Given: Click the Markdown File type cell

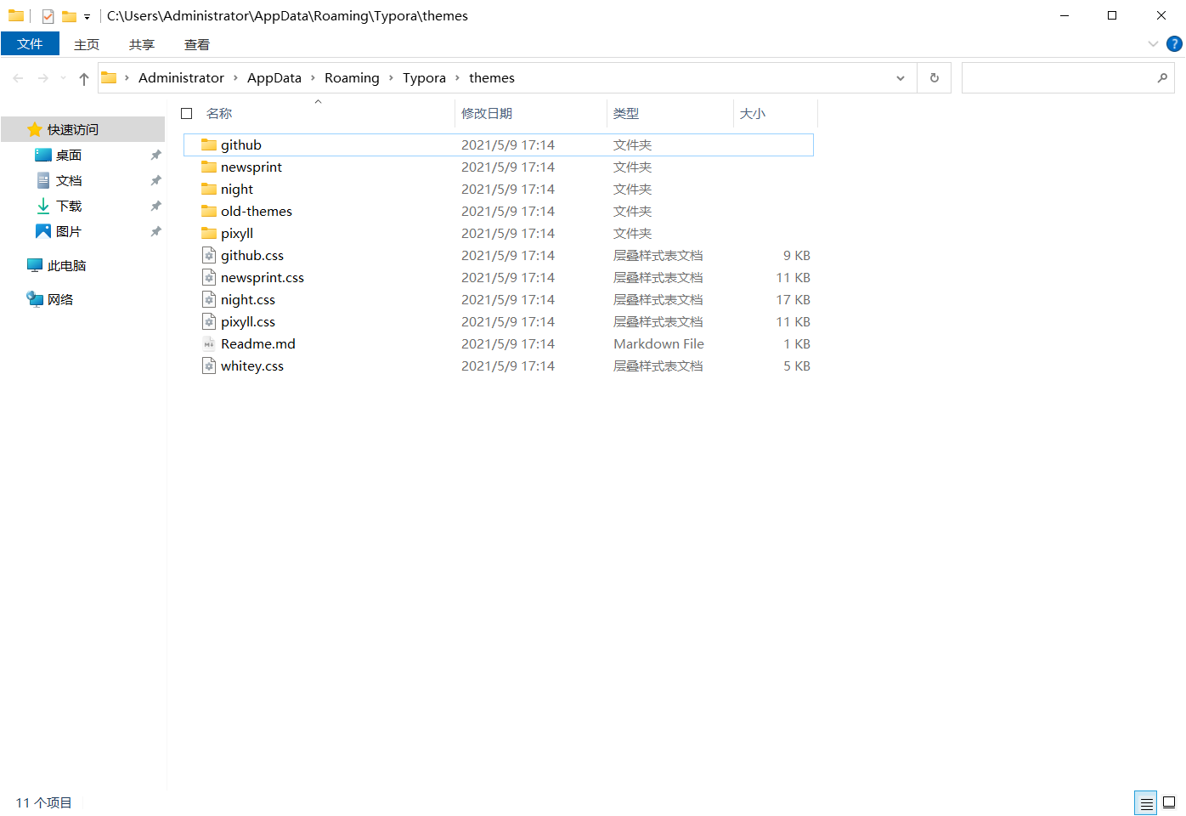Looking at the screenshot, I should (658, 343).
